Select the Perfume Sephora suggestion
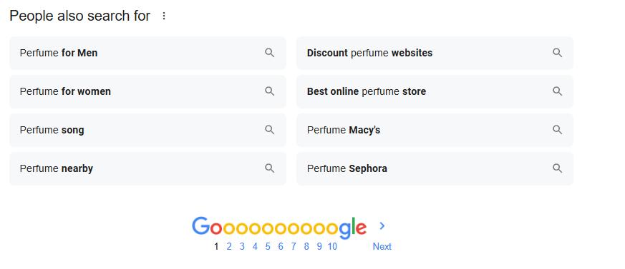This screenshot has height=269, width=625. [435, 168]
